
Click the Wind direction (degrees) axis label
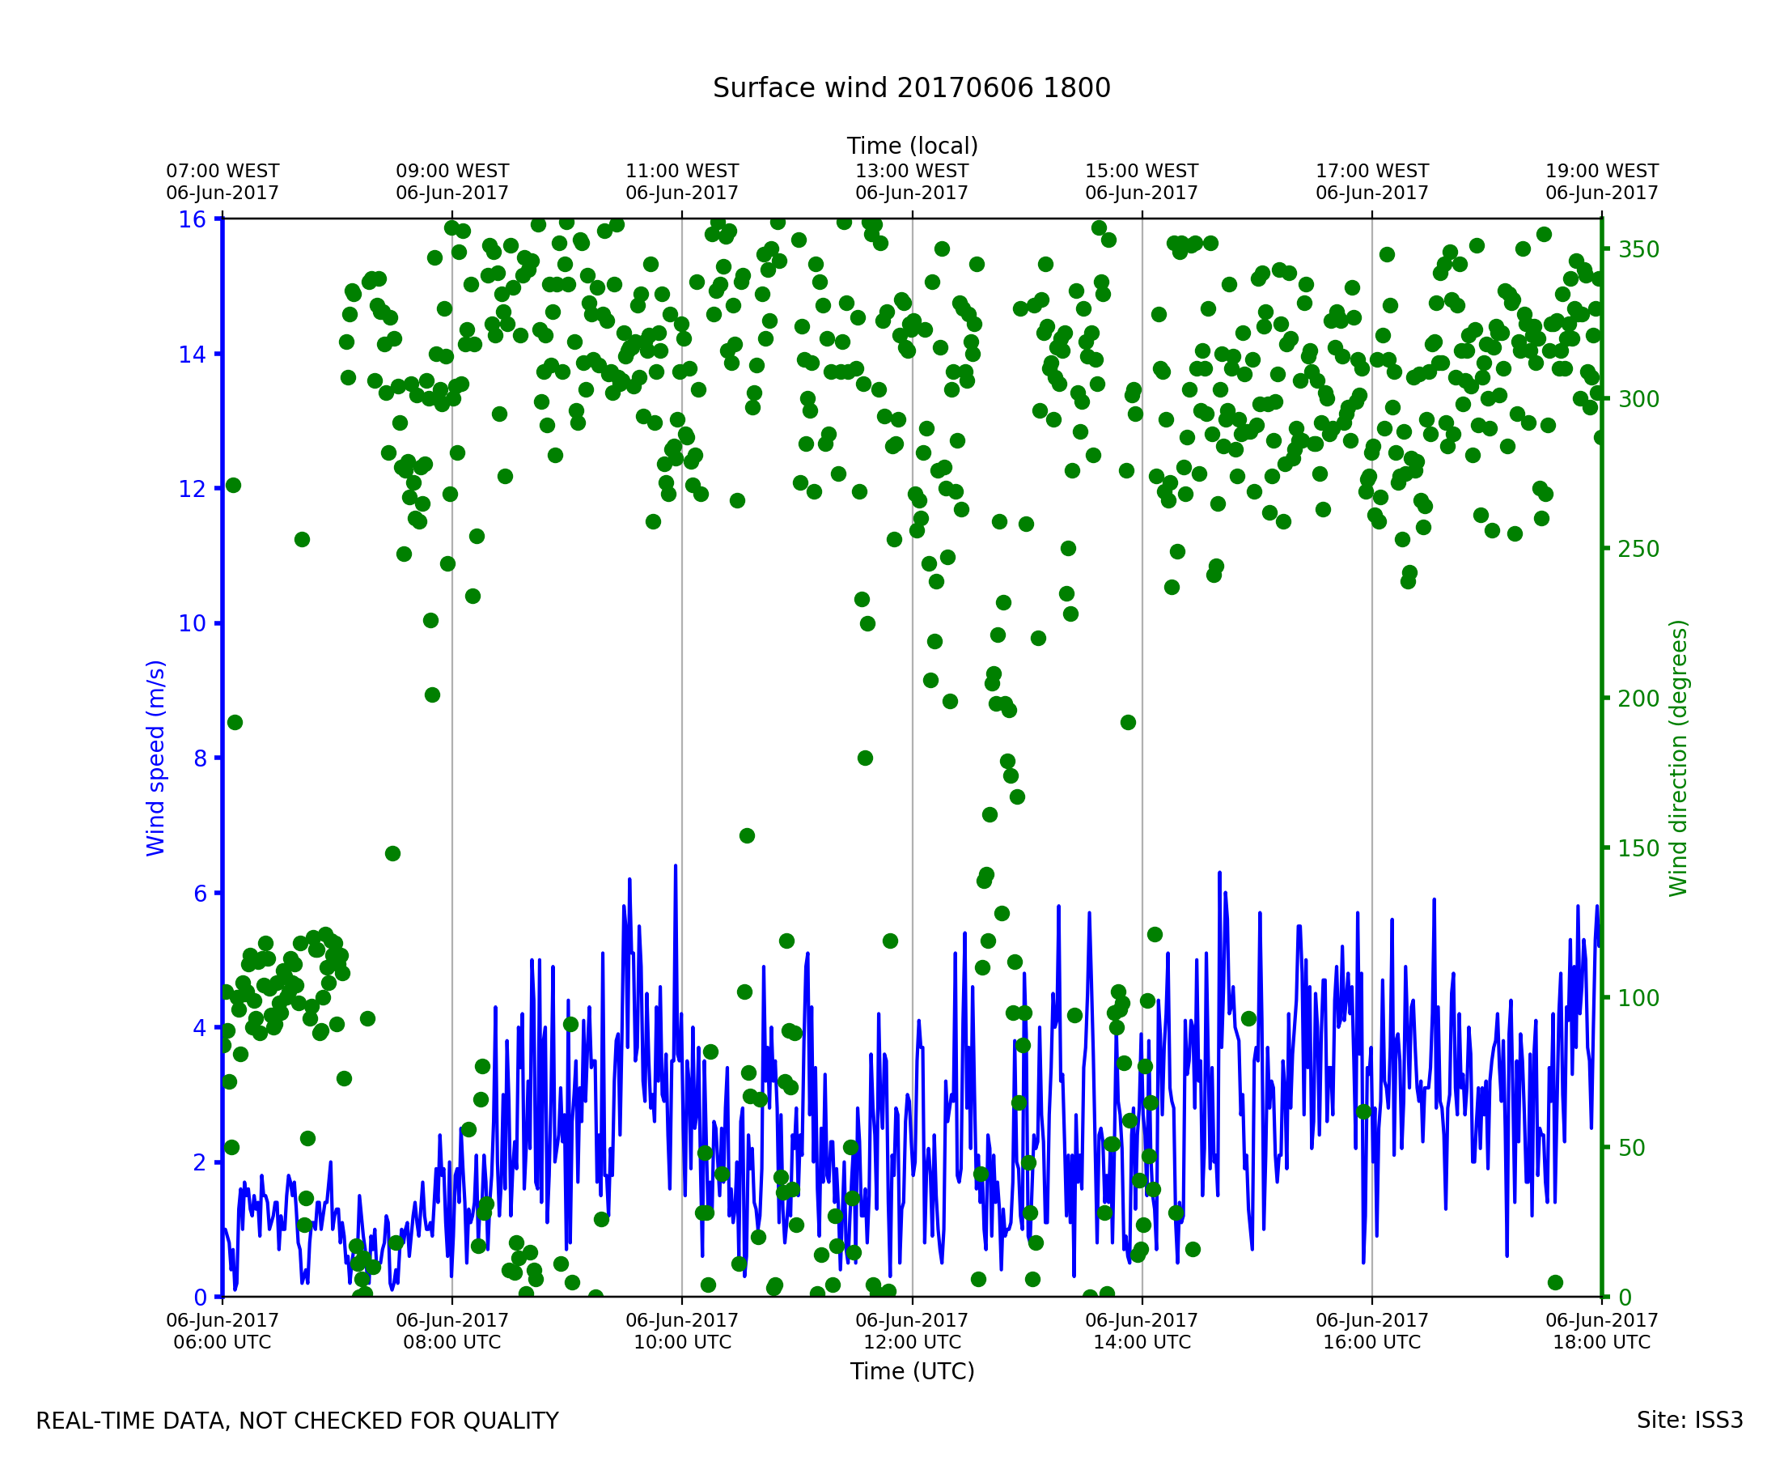[x=1678, y=758]
